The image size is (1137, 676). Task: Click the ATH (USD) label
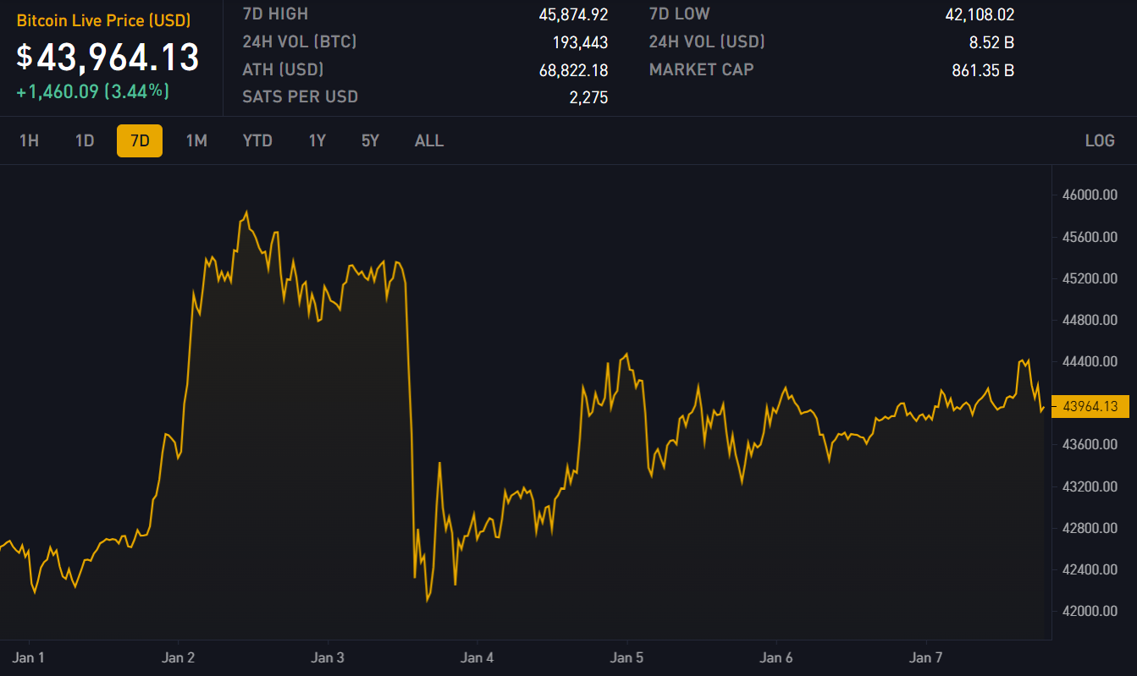point(283,70)
